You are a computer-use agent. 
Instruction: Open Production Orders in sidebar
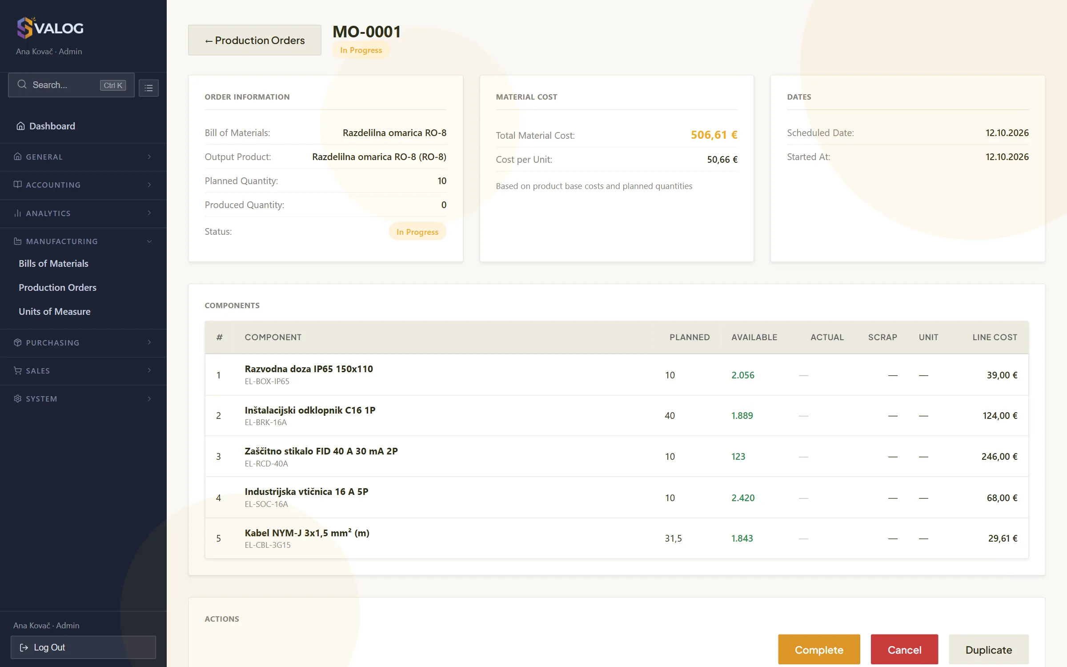pyautogui.click(x=57, y=288)
